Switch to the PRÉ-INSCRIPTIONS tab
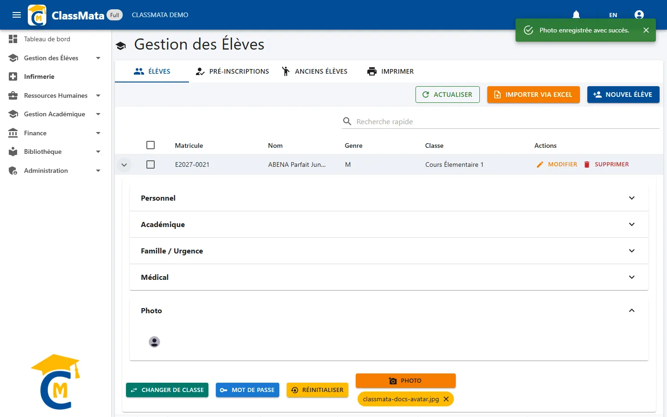Image resolution: width=667 pixels, height=417 pixels. point(232,71)
